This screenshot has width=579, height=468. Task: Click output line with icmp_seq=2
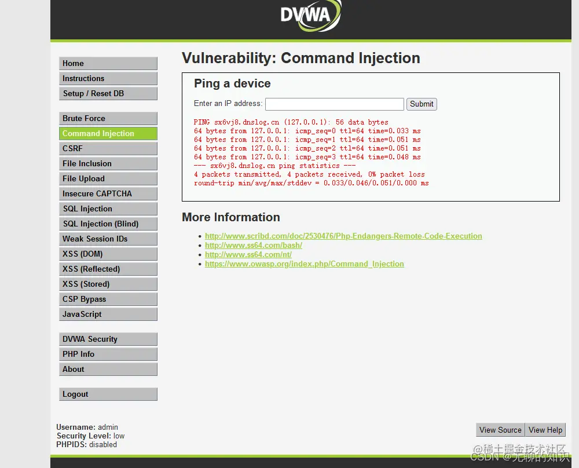click(x=307, y=148)
